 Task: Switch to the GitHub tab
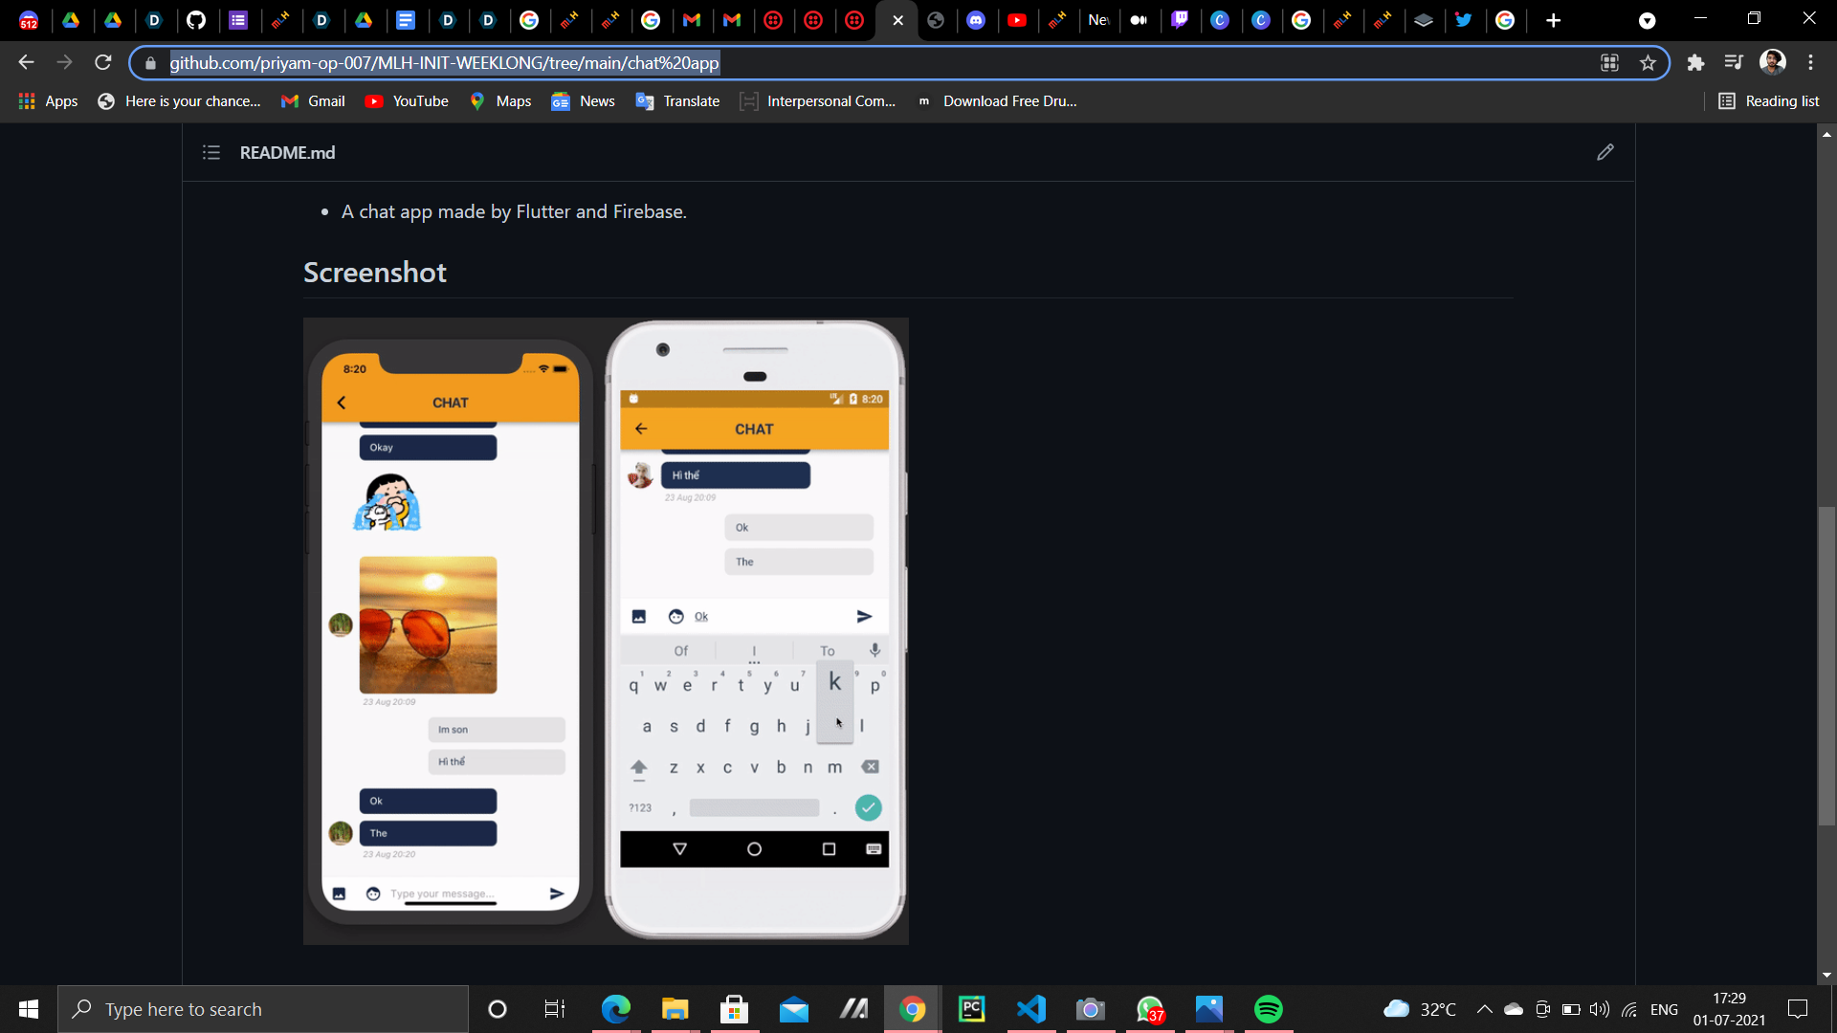click(x=196, y=20)
